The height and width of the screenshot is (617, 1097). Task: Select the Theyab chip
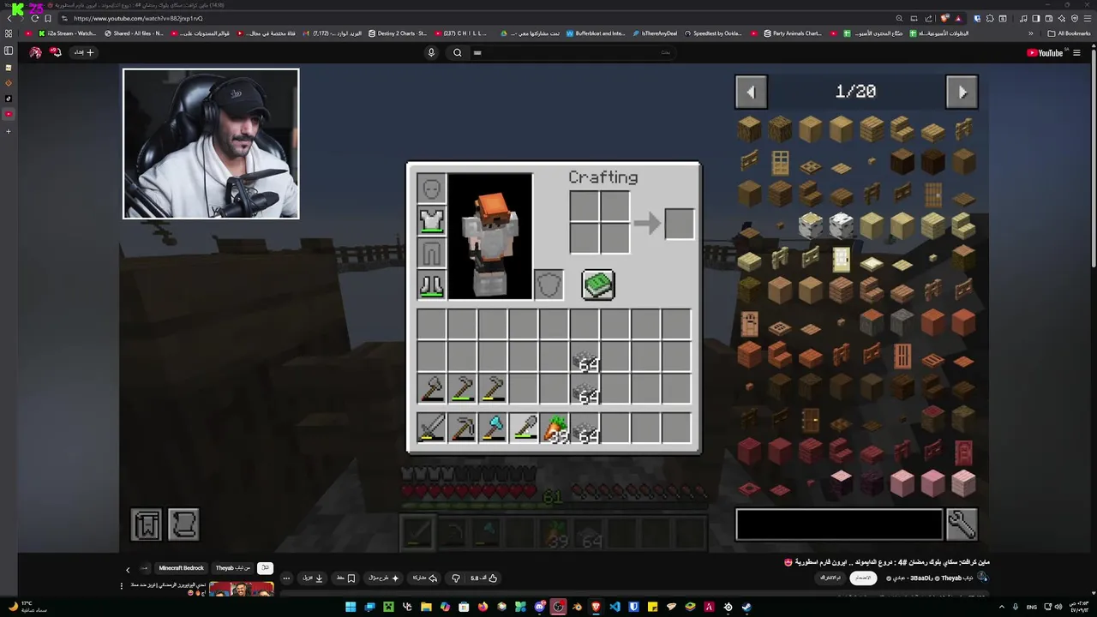(x=233, y=568)
